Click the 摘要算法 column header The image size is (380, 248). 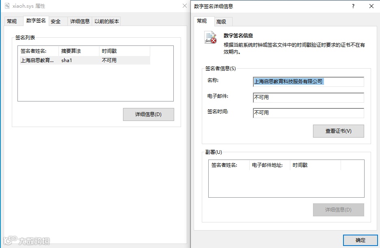pyautogui.click(x=79, y=51)
